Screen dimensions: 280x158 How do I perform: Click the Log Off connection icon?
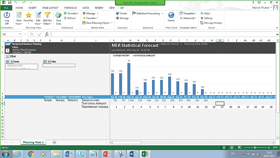7,15
